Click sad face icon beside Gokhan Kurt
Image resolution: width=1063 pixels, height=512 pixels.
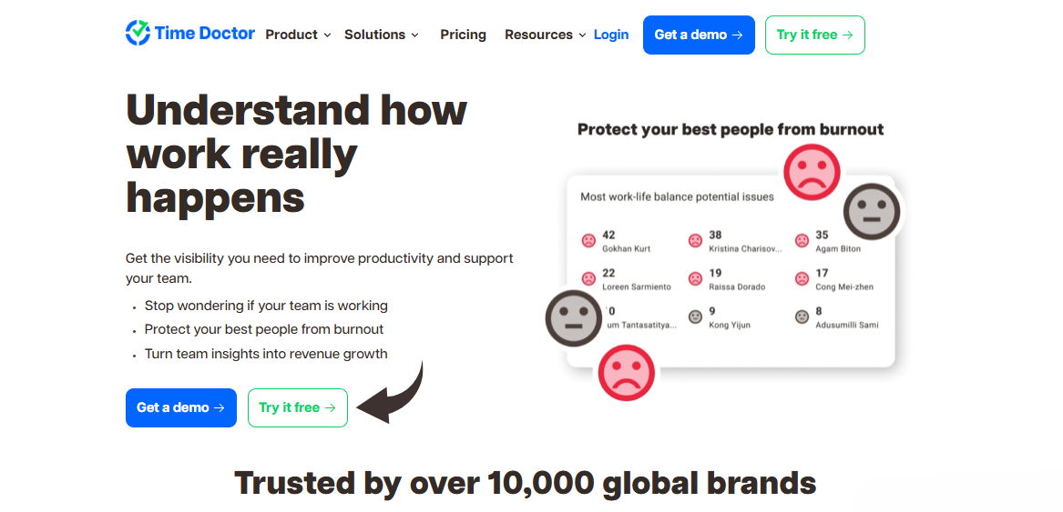pyautogui.click(x=588, y=241)
